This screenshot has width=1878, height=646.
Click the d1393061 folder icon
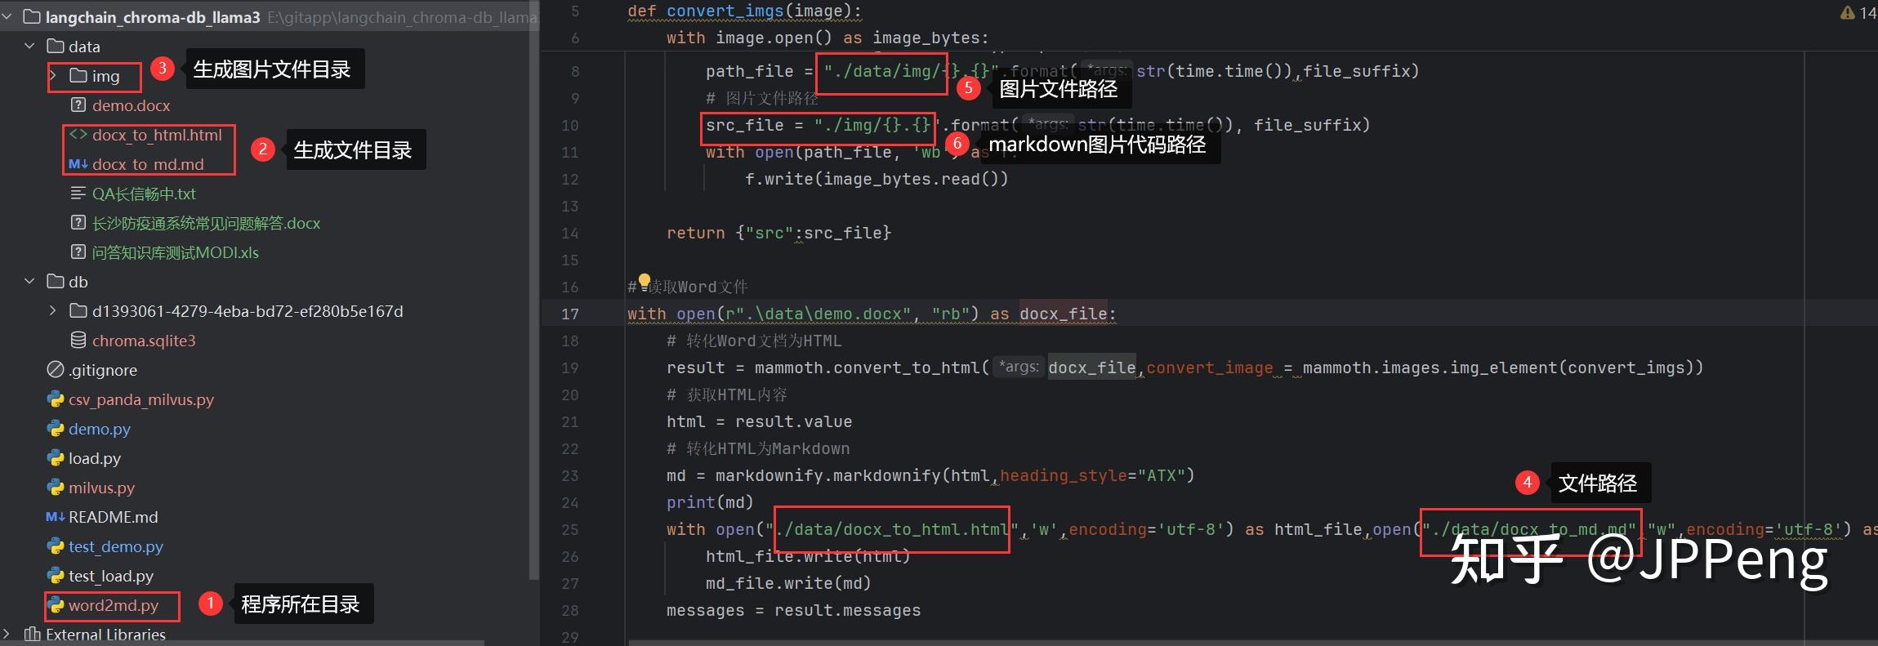coord(78,310)
